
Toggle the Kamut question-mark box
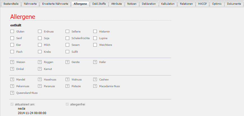[40, 69]
